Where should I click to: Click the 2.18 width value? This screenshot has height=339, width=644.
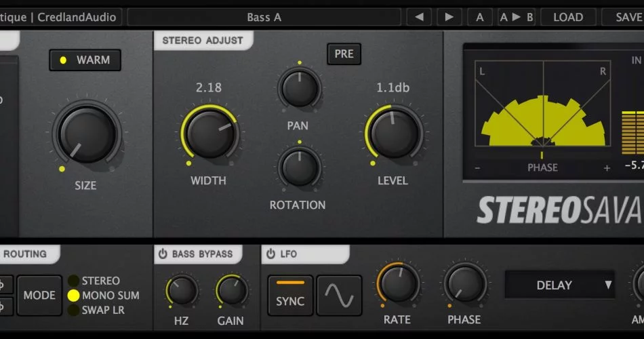coord(209,87)
